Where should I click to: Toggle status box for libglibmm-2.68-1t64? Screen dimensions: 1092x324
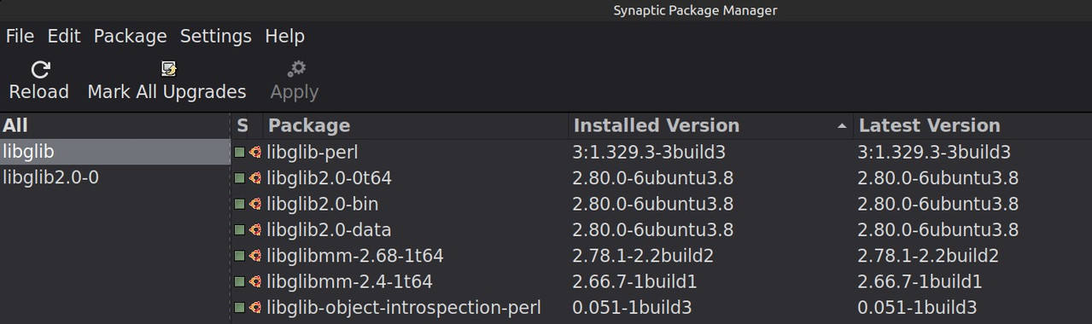[x=240, y=256]
